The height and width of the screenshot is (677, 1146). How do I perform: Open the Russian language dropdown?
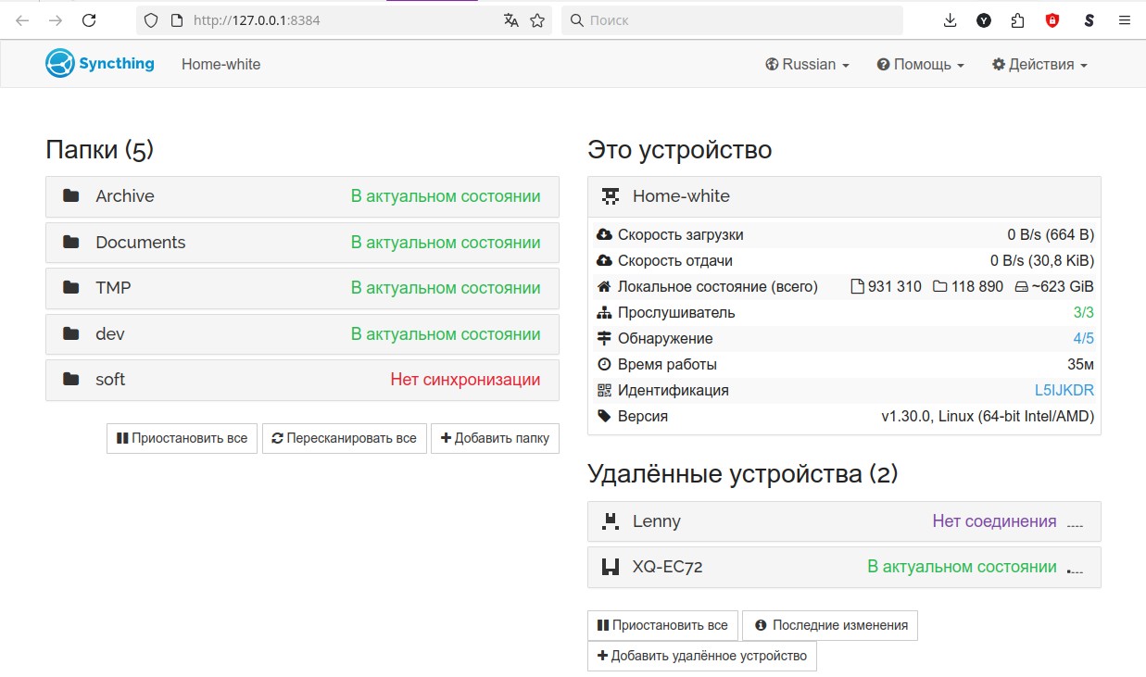pos(807,65)
